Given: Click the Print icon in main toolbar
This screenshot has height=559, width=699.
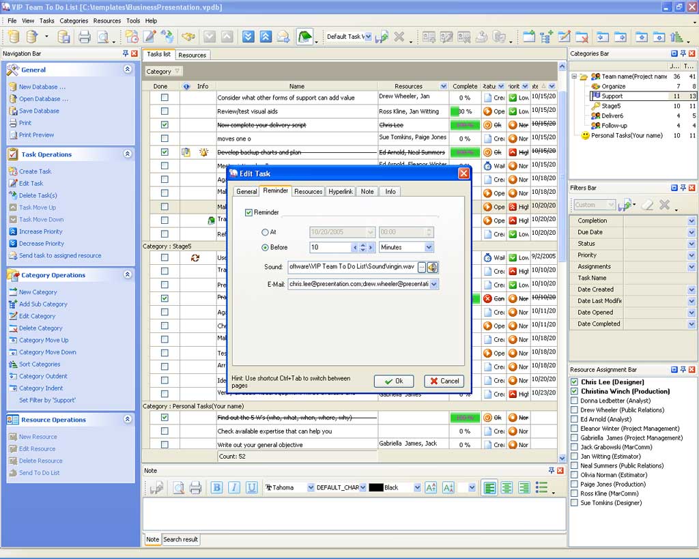Looking at the screenshot, I should click(x=84, y=37).
